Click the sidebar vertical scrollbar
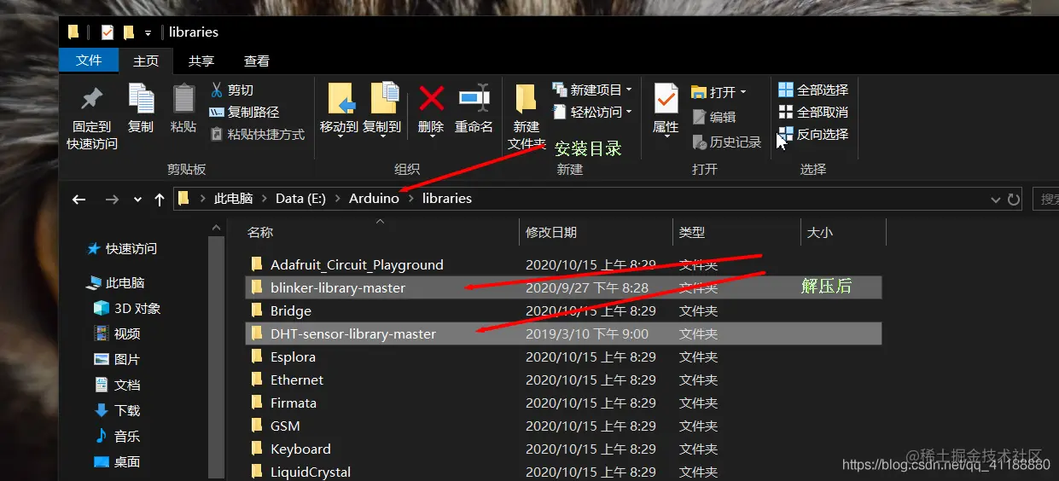 click(x=217, y=358)
